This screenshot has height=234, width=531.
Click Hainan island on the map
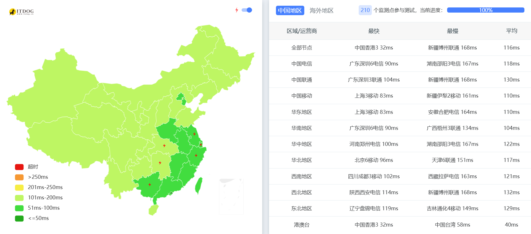153,210
